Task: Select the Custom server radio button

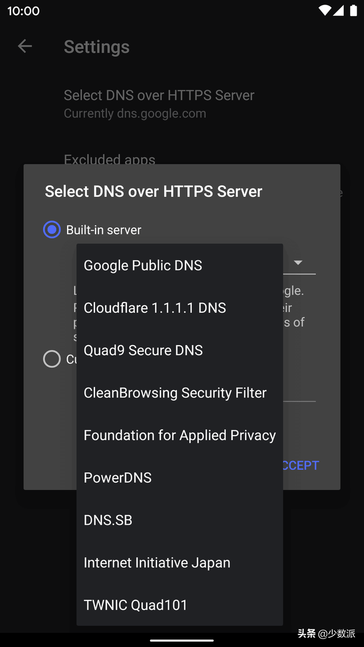Action: (x=52, y=359)
